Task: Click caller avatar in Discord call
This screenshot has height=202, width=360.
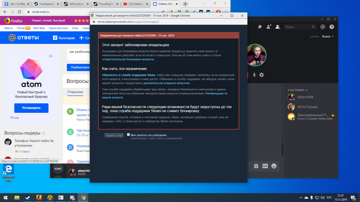Action: click(x=256, y=55)
